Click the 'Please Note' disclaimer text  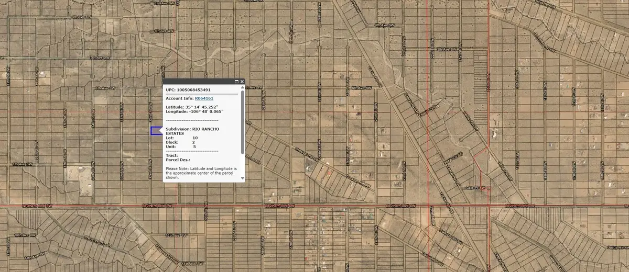pyautogui.click(x=201, y=173)
